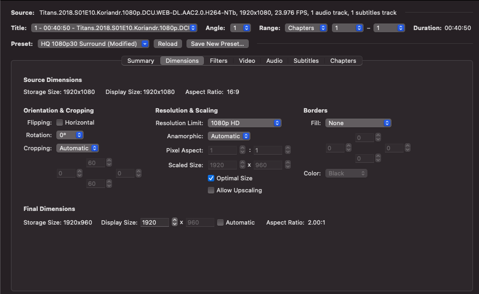479x294 pixels.
Task: Open the Range type Chapters dropdown
Action: (x=306, y=28)
